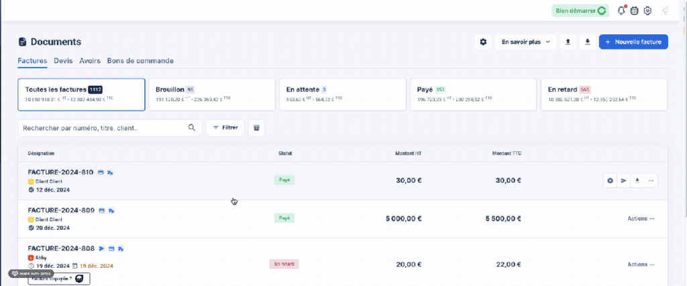Select the En retard filter card

604,94
